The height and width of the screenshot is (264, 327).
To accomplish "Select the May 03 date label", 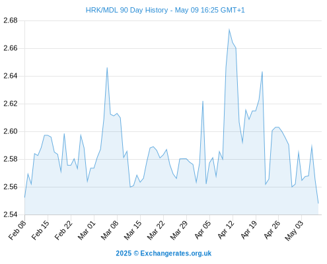I will (294, 230).
